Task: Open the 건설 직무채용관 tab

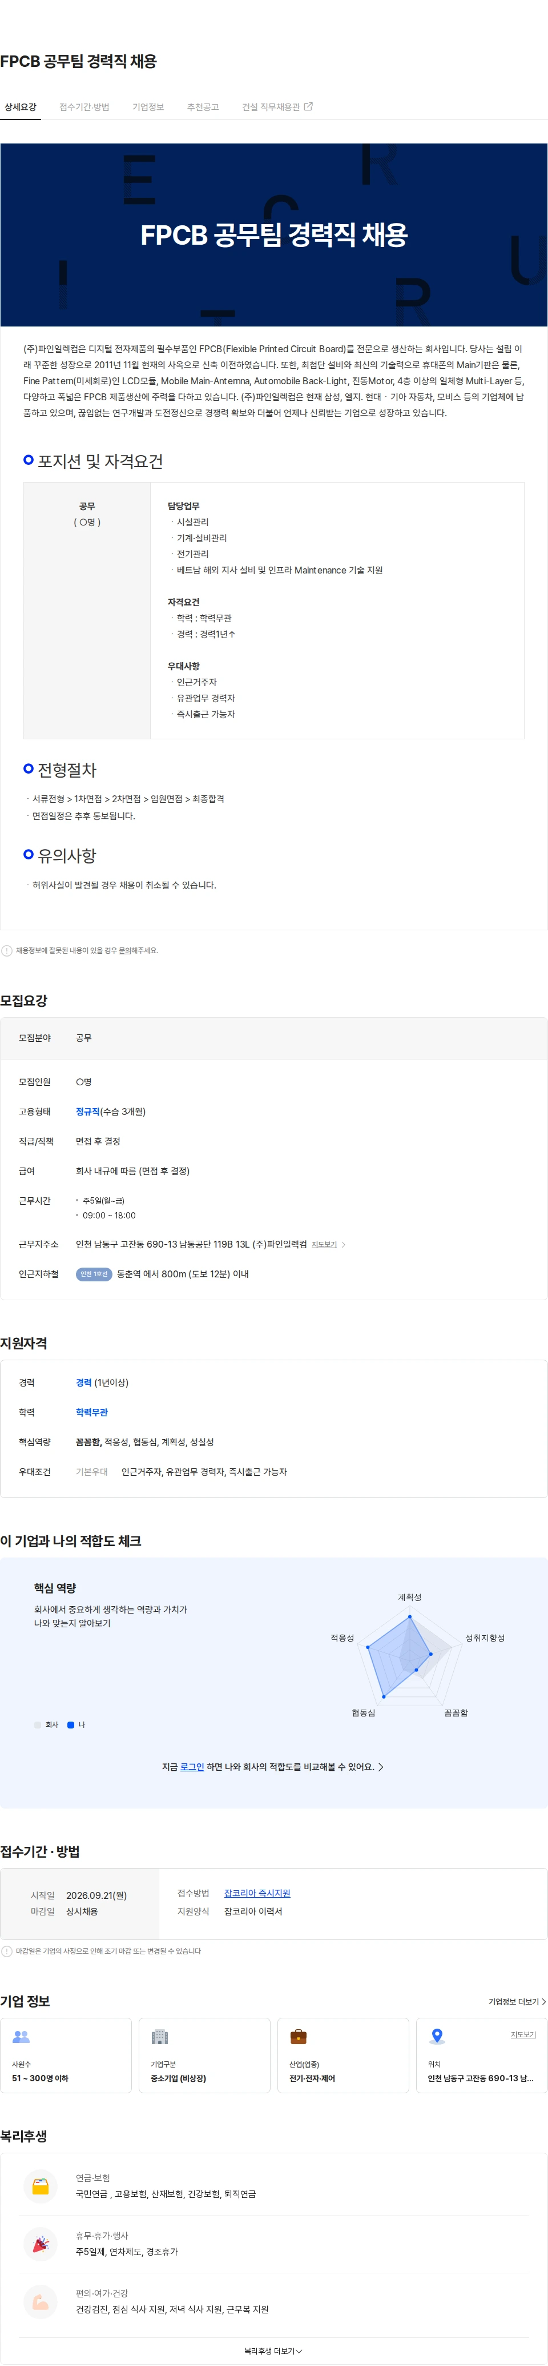Action: pyautogui.click(x=271, y=106)
